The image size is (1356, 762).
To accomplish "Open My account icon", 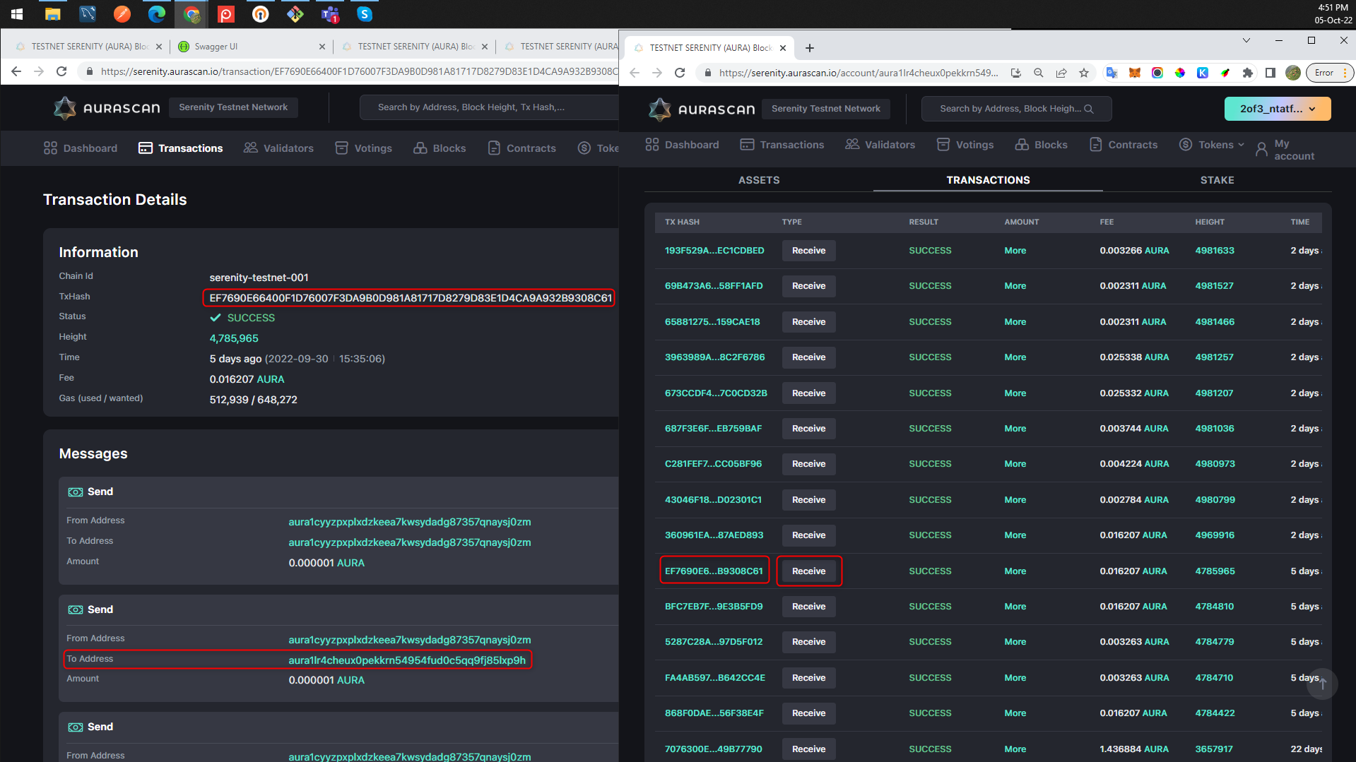I will tap(1262, 148).
